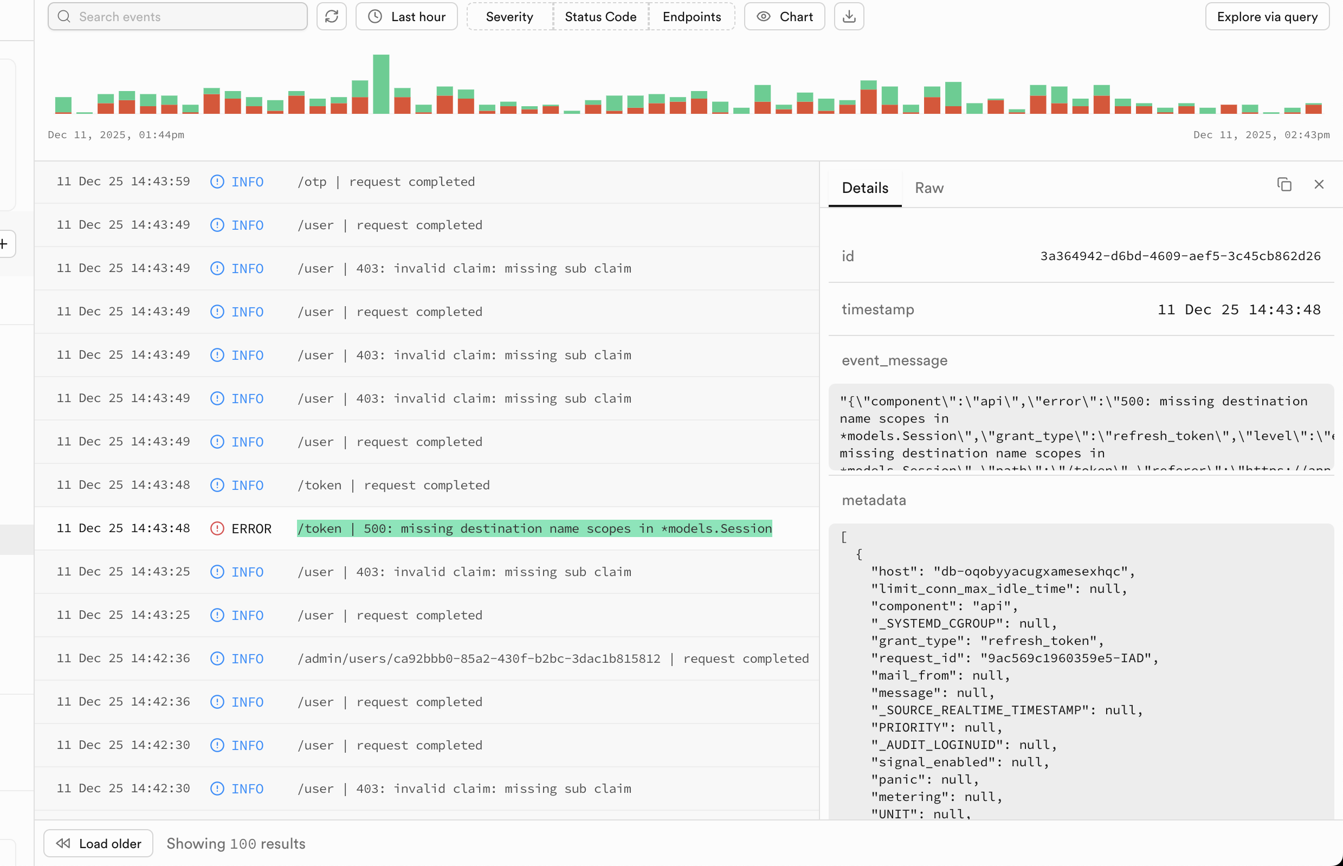Viewport: 1343px width, 866px height.
Task: Open the Status Code filter dropdown
Action: [x=600, y=16]
